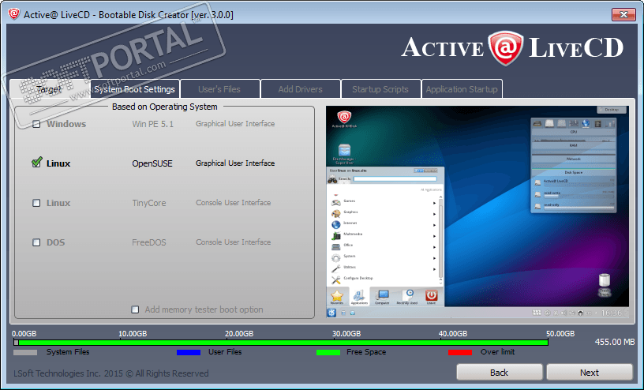Click the Back button
Viewport: 644px width, 390px height.
click(x=499, y=373)
